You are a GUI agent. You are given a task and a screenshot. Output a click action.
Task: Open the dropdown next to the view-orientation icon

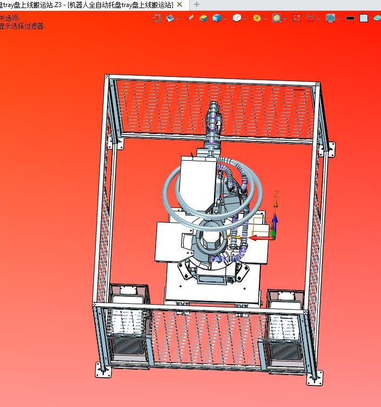tap(178, 18)
